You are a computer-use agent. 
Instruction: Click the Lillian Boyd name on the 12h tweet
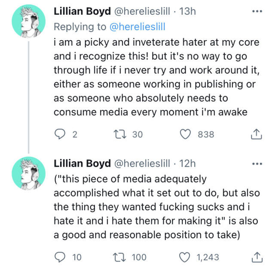[81, 164]
